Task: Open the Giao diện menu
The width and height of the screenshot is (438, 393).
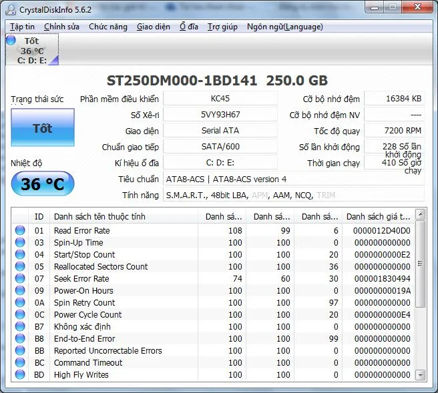Action: [153, 27]
